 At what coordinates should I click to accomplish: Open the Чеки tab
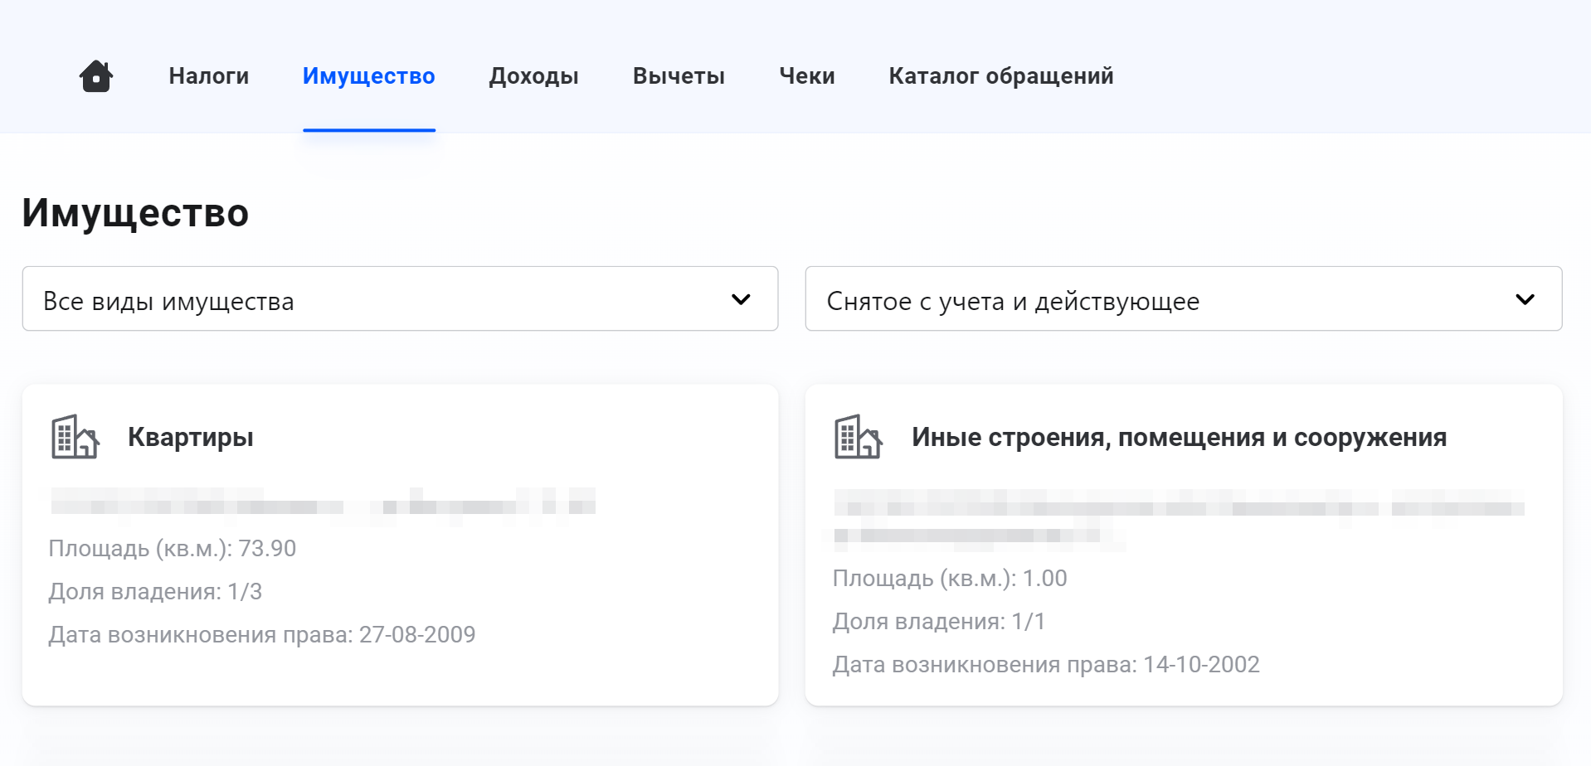[807, 76]
